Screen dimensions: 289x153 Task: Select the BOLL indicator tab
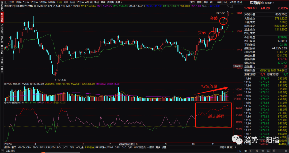tap(60, 147)
